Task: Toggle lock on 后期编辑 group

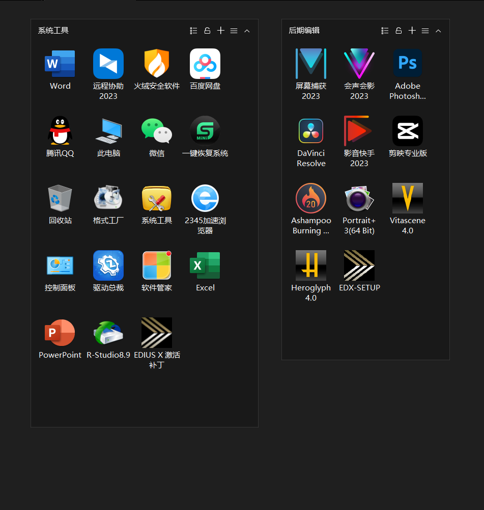Action: (x=398, y=31)
